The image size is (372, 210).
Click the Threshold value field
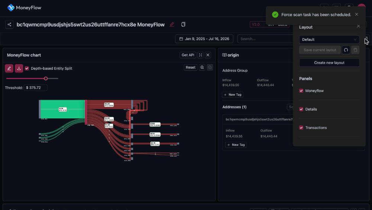36,88
